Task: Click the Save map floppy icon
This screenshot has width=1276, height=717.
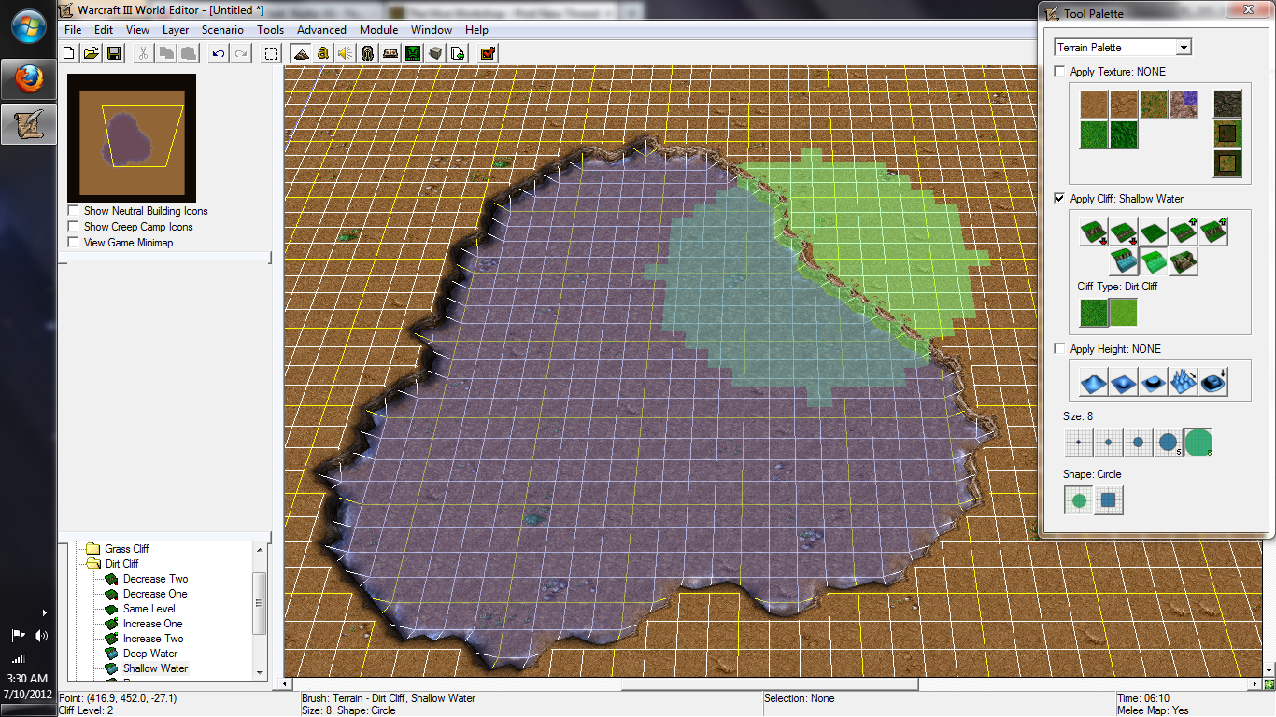Action: coord(114,53)
